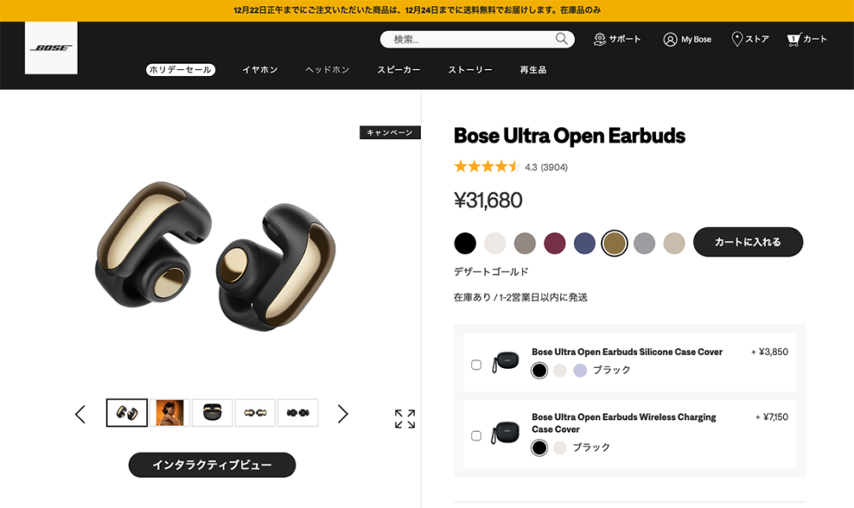The height and width of the screenshot is (508, 854).
Task: Click the search magnifier icon
Action: (x=561, y=38)
